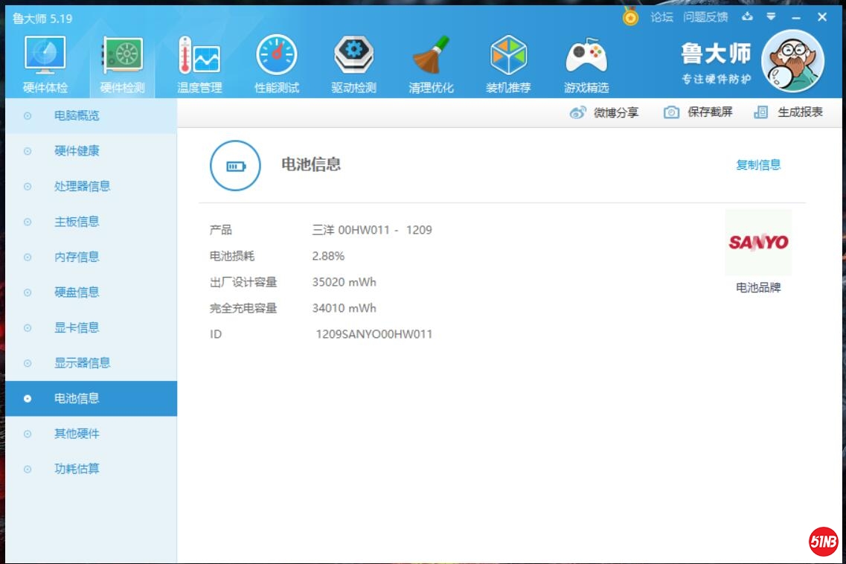Click the gold medal icon in title bar
Viewport: 846px width, 564px height.
630,17
